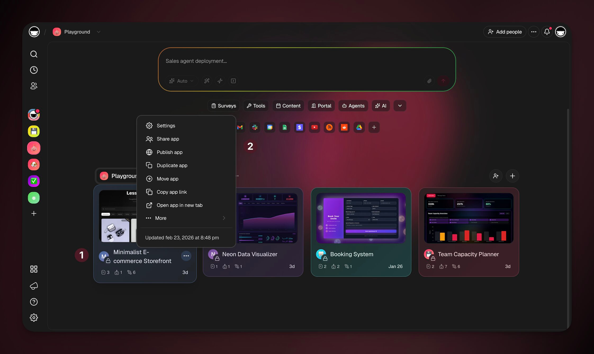594x354 pixels.
Task: Click the attachment paperclip icon
Action: click(x=429, y=81)
